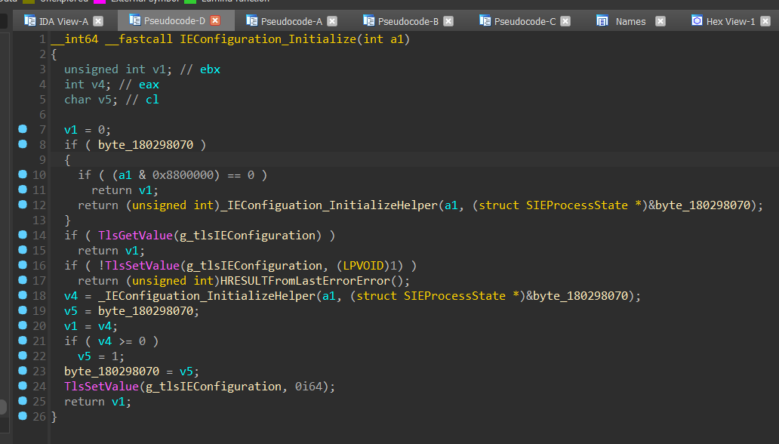Select variable v1 in line 3 declaration

click(x=159, y=69)
